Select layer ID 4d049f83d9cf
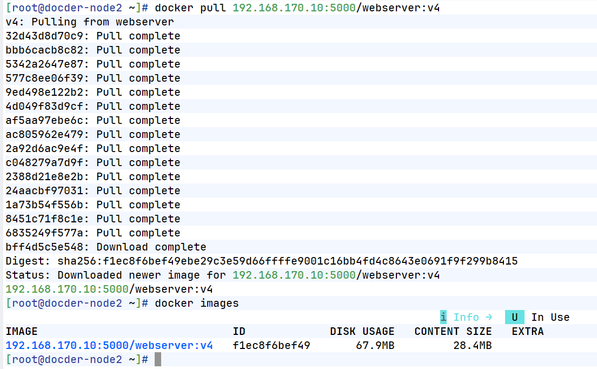The image size is (597, 369). (x=44, y=106)
